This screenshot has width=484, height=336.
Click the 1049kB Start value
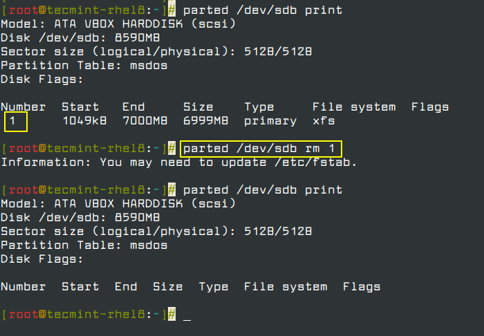coord(84,121)
